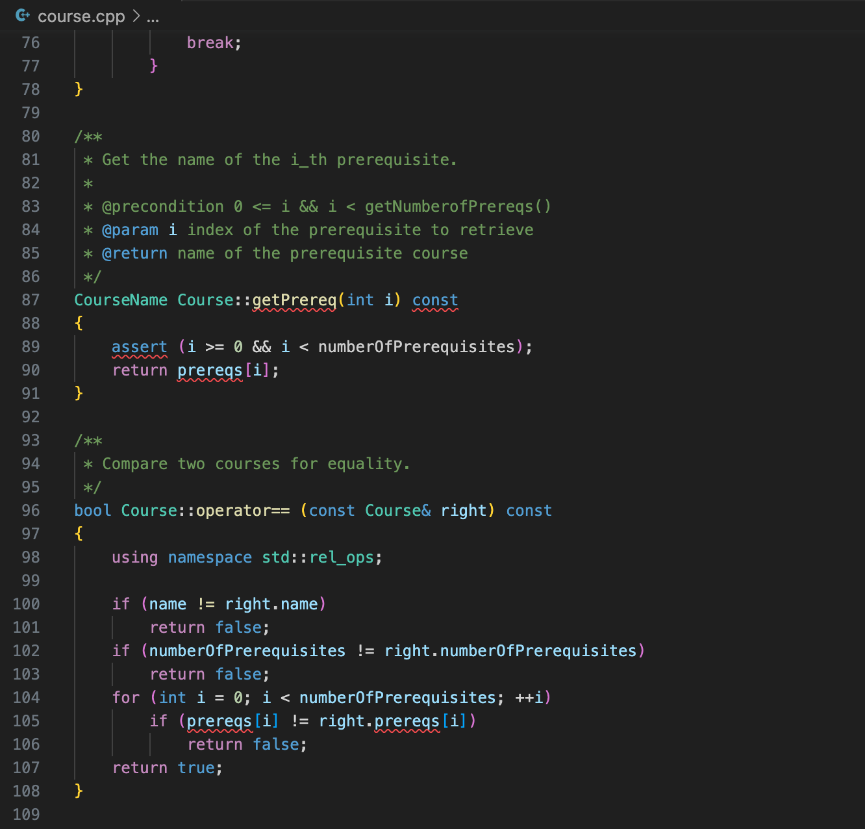Screen dimensions: 865x829
Task: Click the closing brace on line 108
Action: pyautogui.click(x=79, y=791)
